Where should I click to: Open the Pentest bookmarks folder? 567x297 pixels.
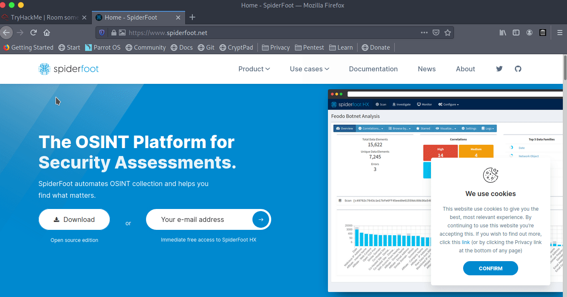click(309, 48)
